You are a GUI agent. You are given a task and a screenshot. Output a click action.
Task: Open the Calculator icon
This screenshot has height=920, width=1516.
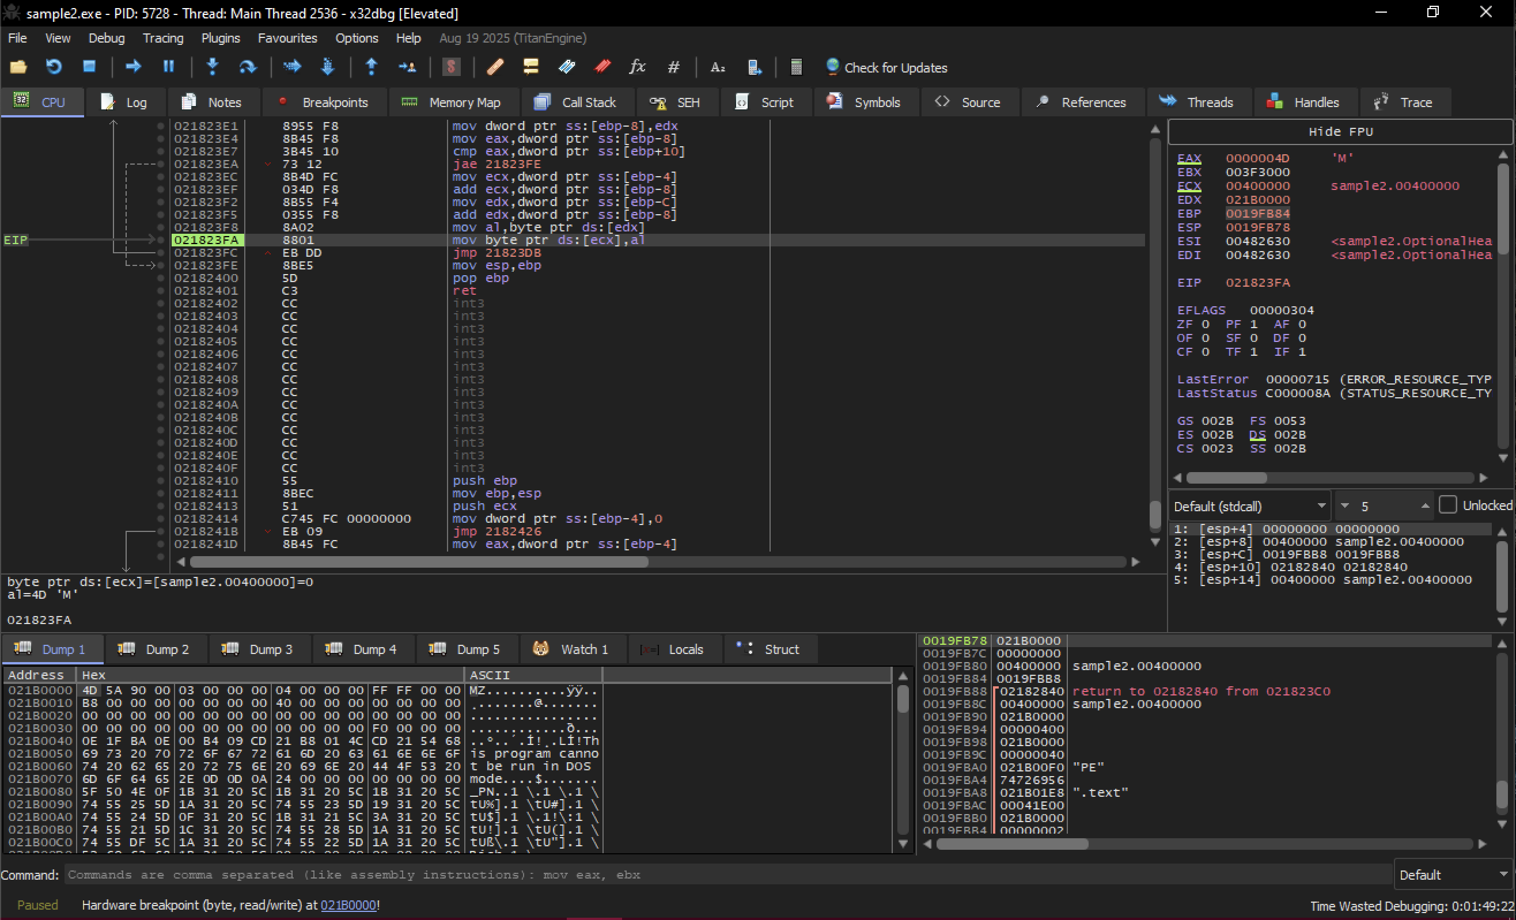point(796,66)
